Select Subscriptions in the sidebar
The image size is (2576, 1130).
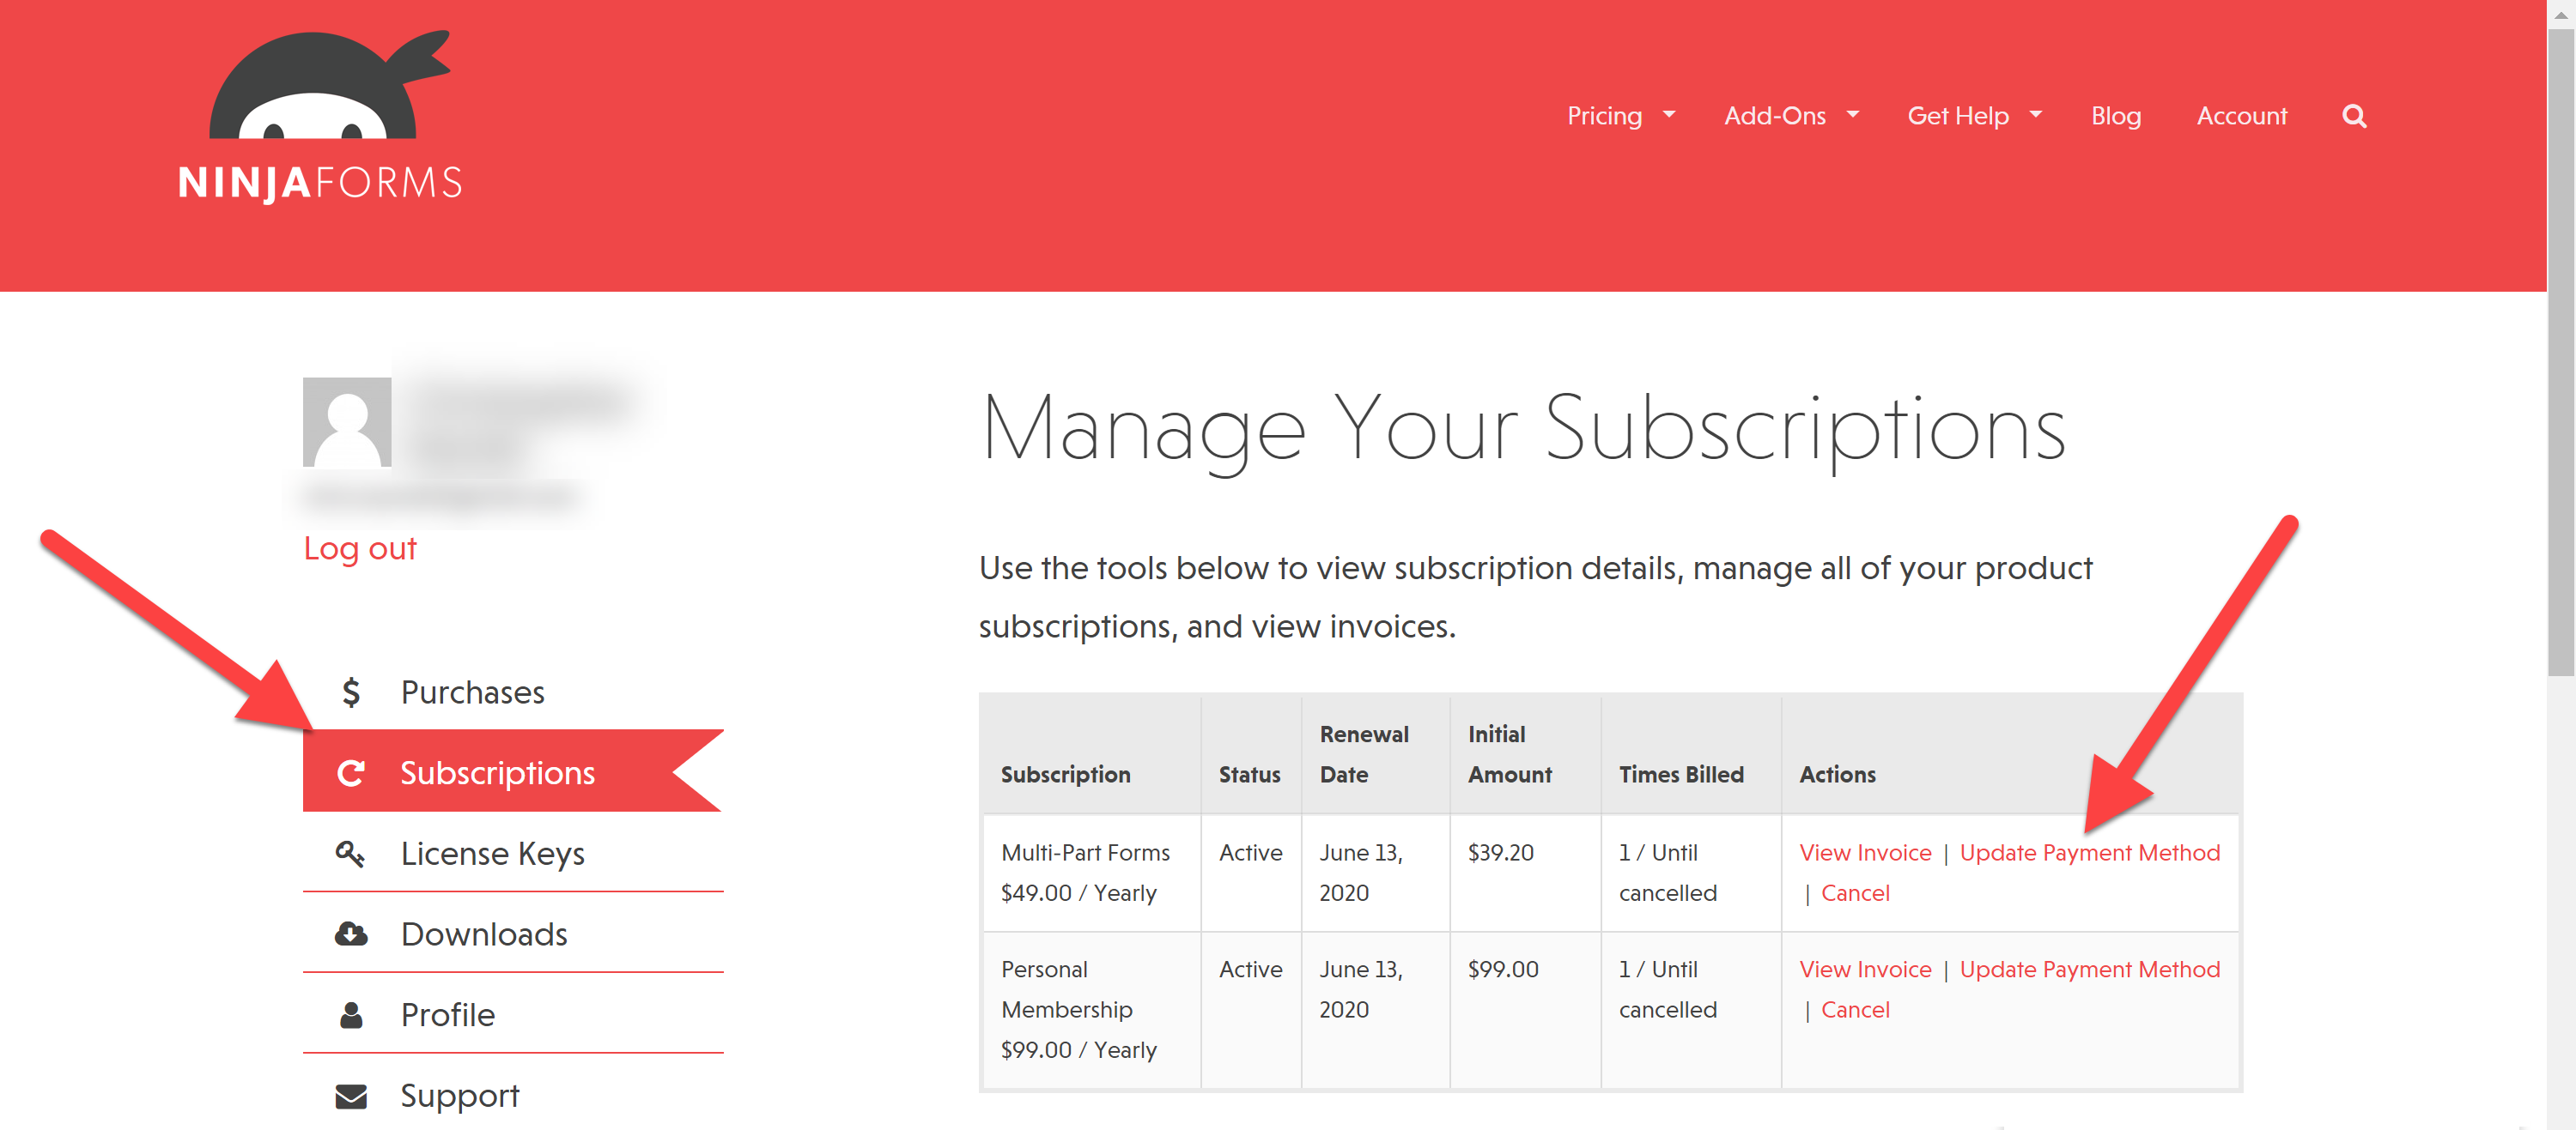513,771
